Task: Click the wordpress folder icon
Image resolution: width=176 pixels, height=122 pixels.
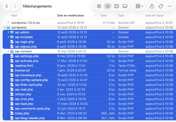Action: [x=8, y=27]
